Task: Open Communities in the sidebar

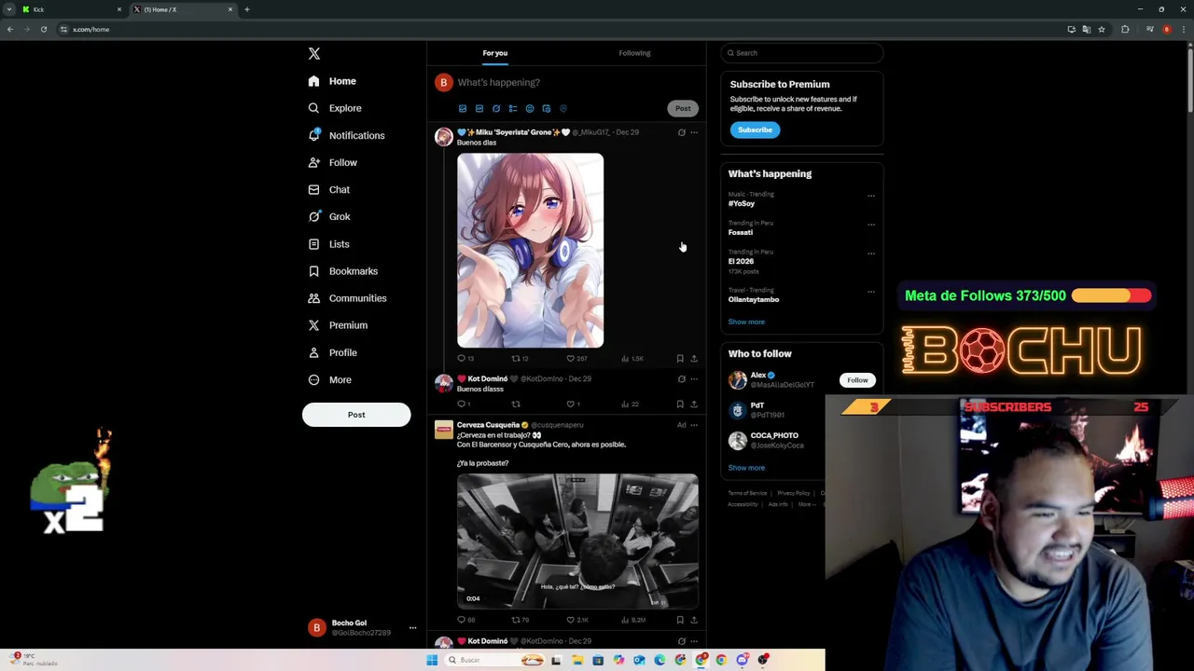Action: (347, 298)
